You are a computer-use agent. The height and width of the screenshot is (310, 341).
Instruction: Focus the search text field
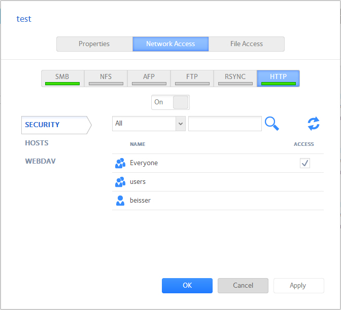pyautogui.click(x=225, y=124)
